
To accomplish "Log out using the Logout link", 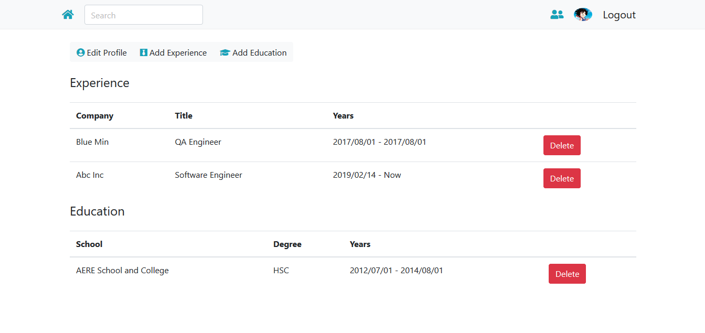I will pyautogui.click(x=619, y=15).
